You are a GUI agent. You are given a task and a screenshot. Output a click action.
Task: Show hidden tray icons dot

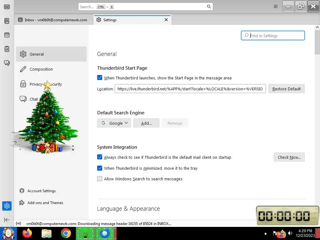point(265,233)
